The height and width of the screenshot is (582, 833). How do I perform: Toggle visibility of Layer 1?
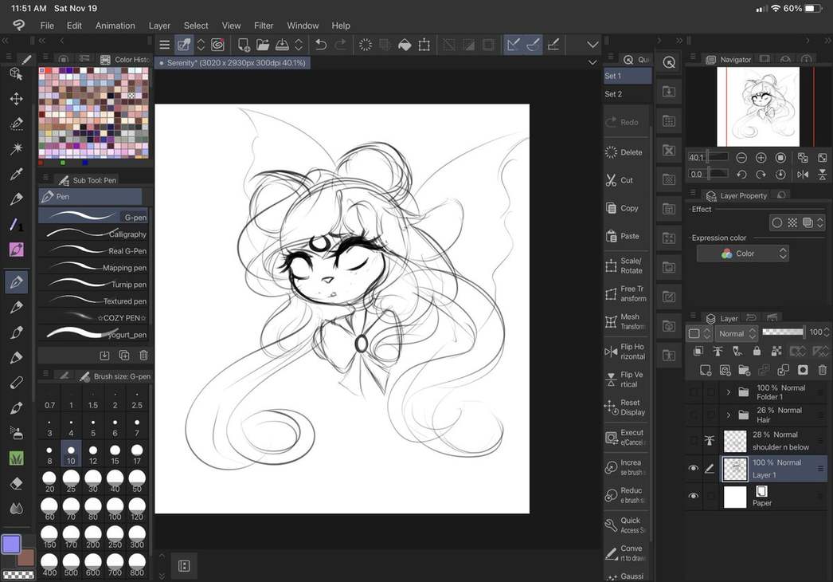(694, 468)
